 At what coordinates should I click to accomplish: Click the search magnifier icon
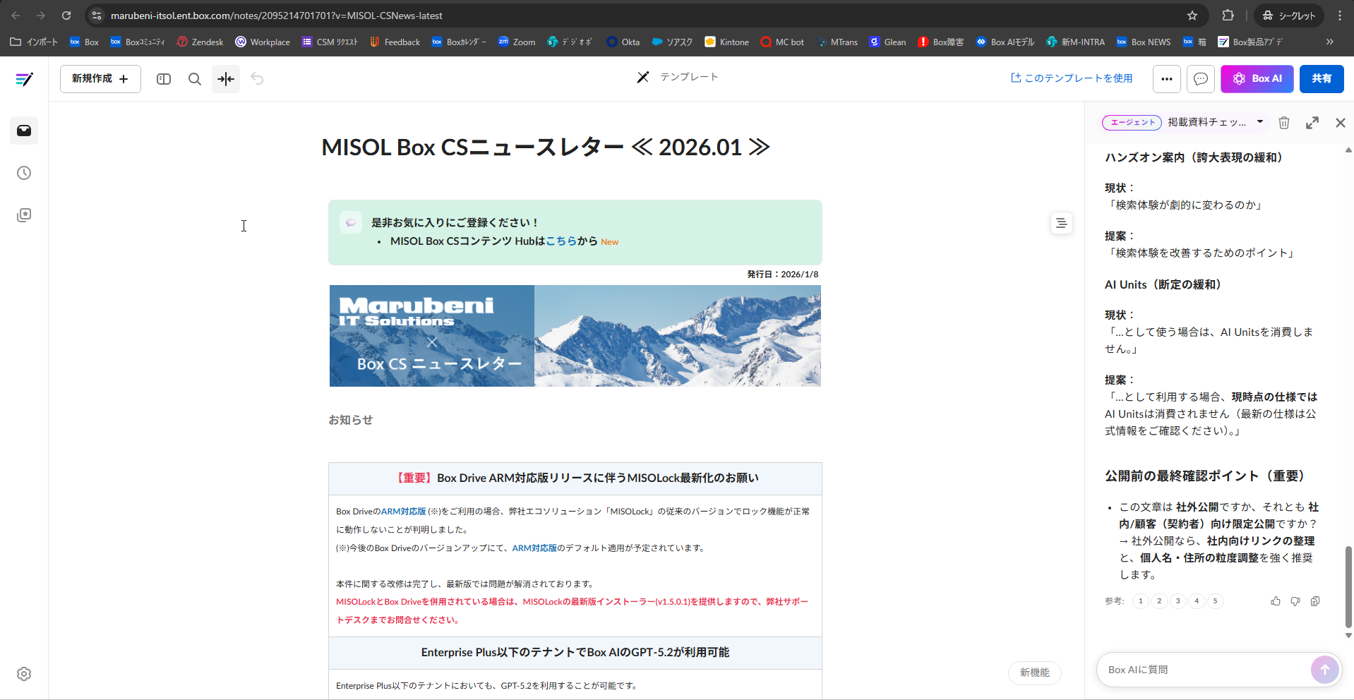195,79
